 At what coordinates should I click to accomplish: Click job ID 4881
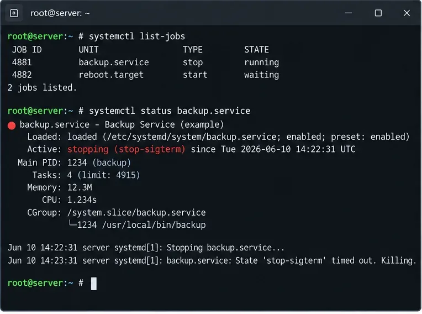pyautogui.click(x=22, y=62)
